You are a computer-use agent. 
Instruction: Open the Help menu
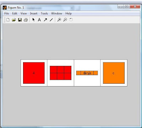[x=69, y=13]
